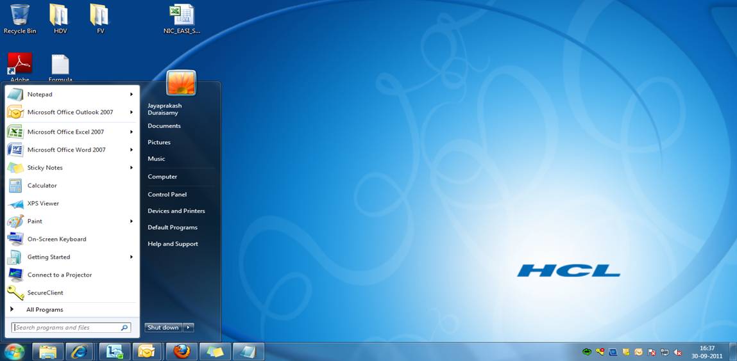The width and height of the screenshot is (737, 361).
Task: Click the search magnifier in Start menu
Action: [124, 328]
